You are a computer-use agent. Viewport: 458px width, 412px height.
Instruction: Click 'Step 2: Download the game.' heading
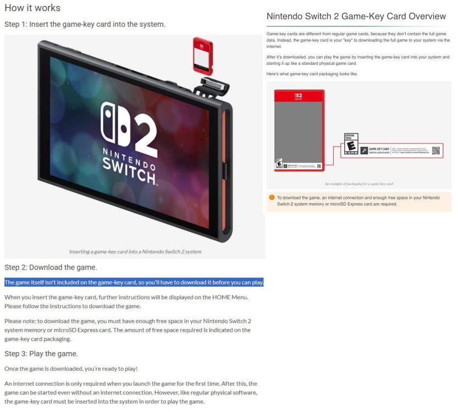[x=51, y=268]
